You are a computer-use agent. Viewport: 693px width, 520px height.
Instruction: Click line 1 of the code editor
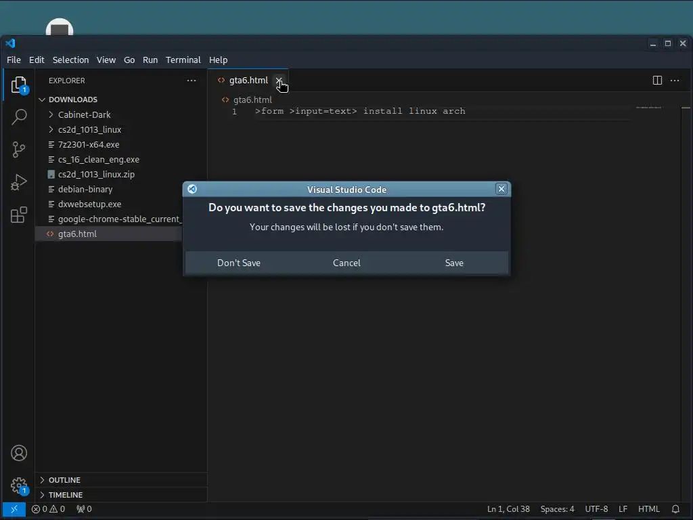coord(360,111)
